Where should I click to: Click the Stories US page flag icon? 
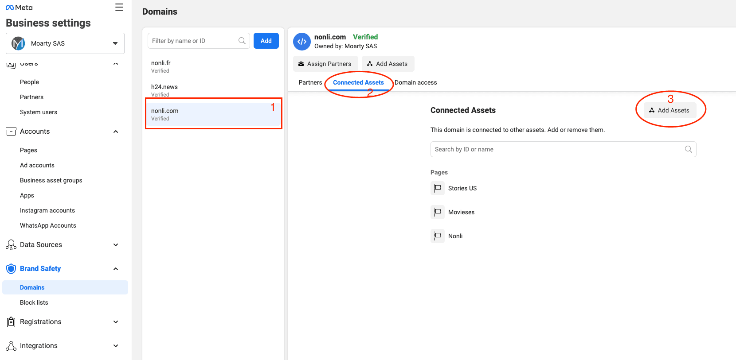[x=438, y=188]
